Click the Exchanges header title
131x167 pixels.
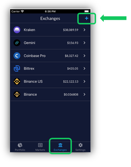pyautogui.click(x=50, y=18)
